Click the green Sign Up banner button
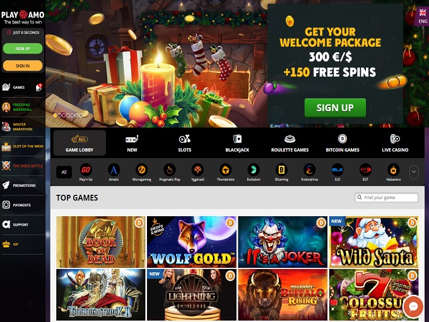Image resolution: width=429 pixels, height=322 pixels. point(335,107)
